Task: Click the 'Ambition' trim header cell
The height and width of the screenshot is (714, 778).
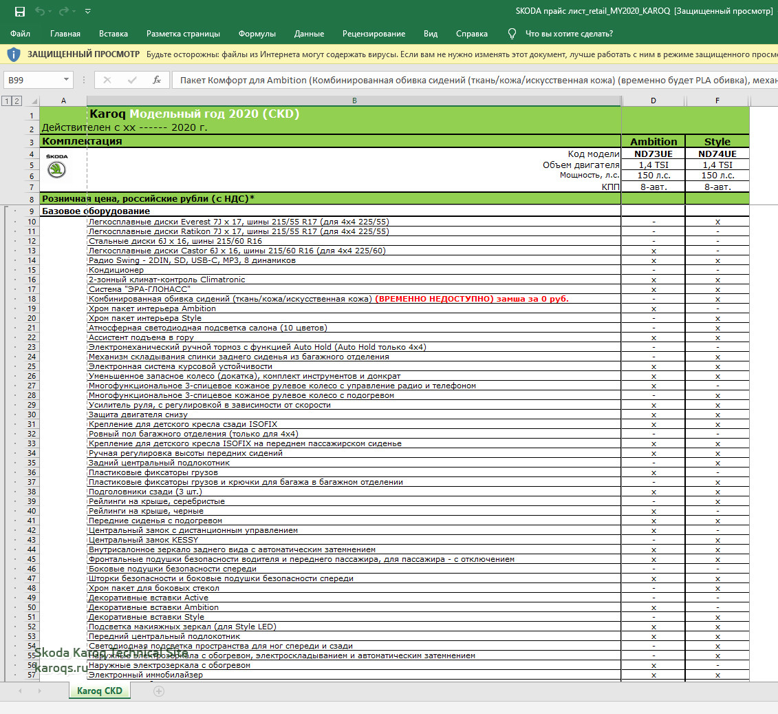Action: click(x=653, y=142)
